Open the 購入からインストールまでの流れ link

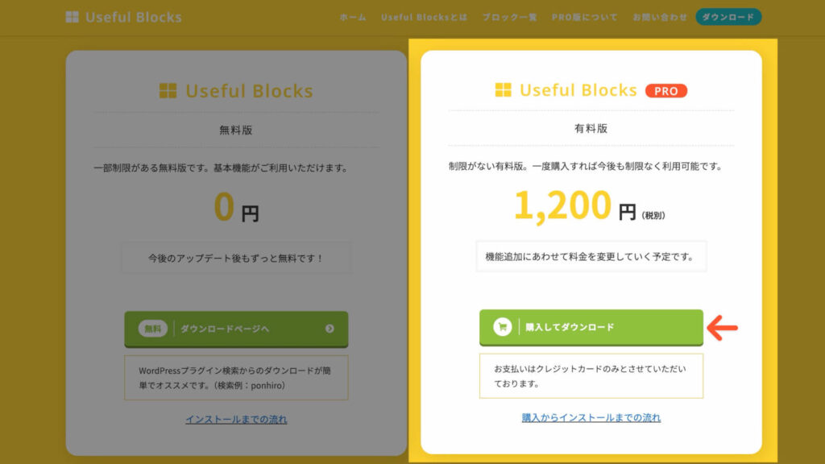click(x=591, y=417)
